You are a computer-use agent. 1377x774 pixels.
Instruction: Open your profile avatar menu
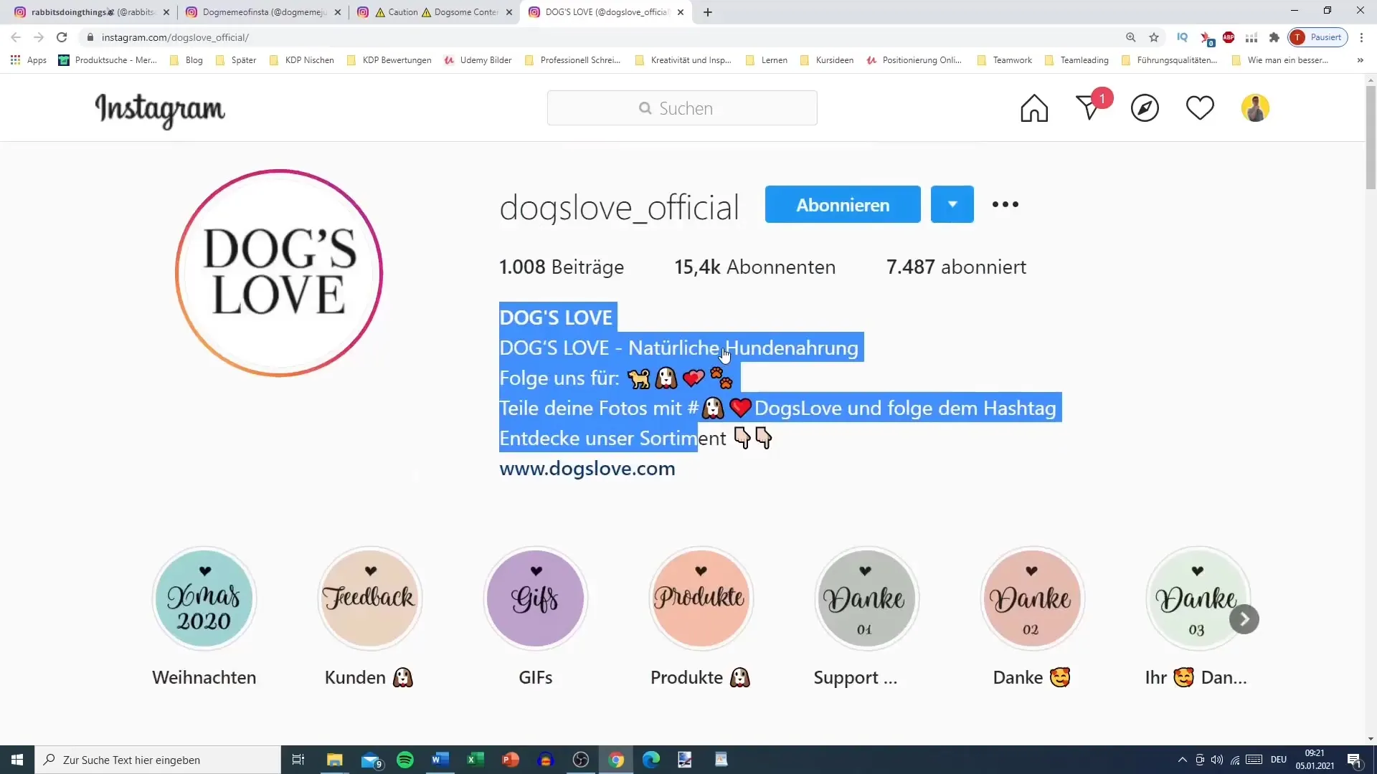point(1255,108)
